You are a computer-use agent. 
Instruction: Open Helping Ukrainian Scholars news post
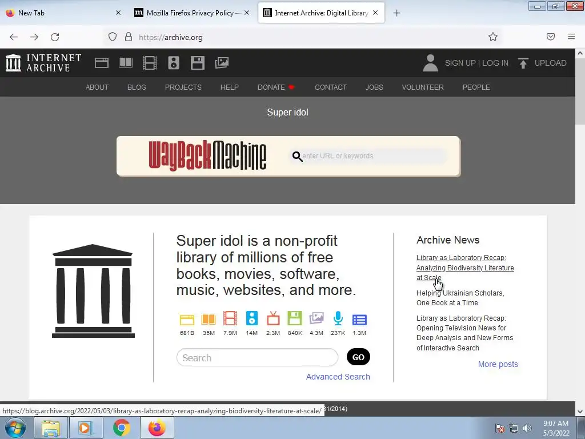(x=460, y=298)
